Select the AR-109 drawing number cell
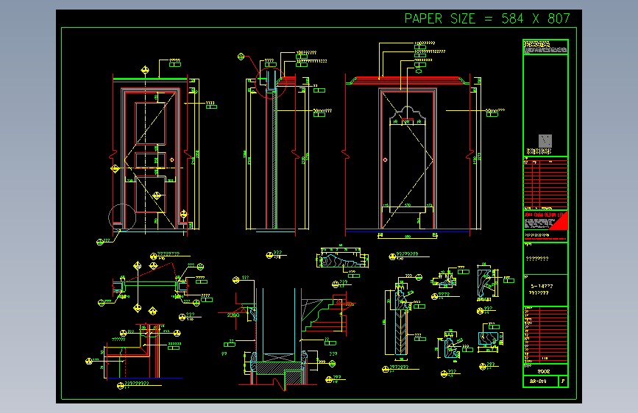 540,381
